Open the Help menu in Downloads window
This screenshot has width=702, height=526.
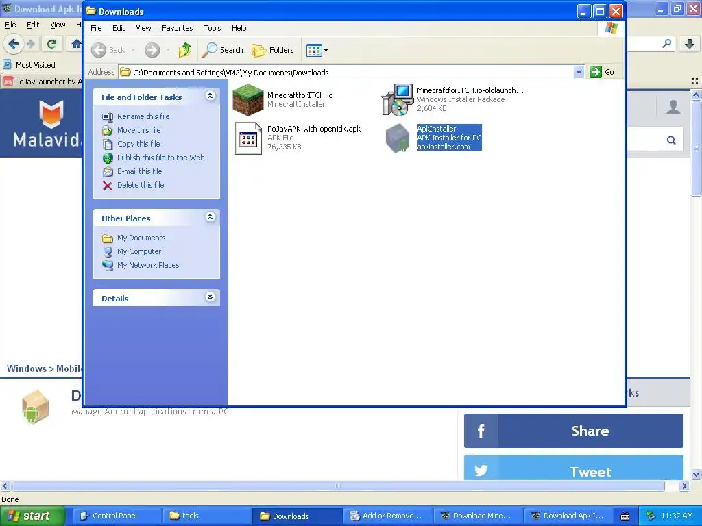coord(239,28)
